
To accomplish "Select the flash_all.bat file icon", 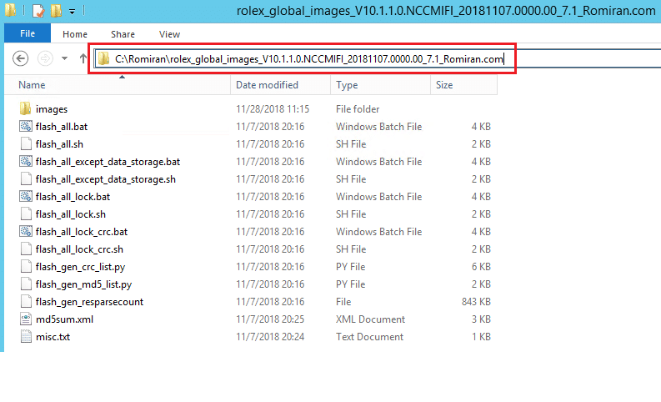I will click(x=26, y=126).
